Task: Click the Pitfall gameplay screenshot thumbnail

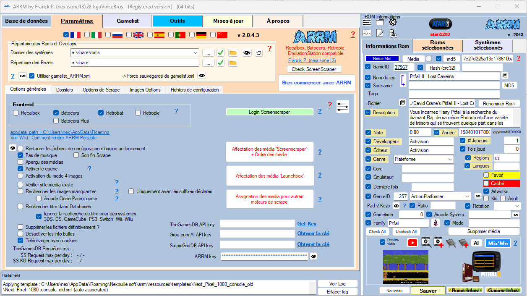Action: click(x=406, y=267)
